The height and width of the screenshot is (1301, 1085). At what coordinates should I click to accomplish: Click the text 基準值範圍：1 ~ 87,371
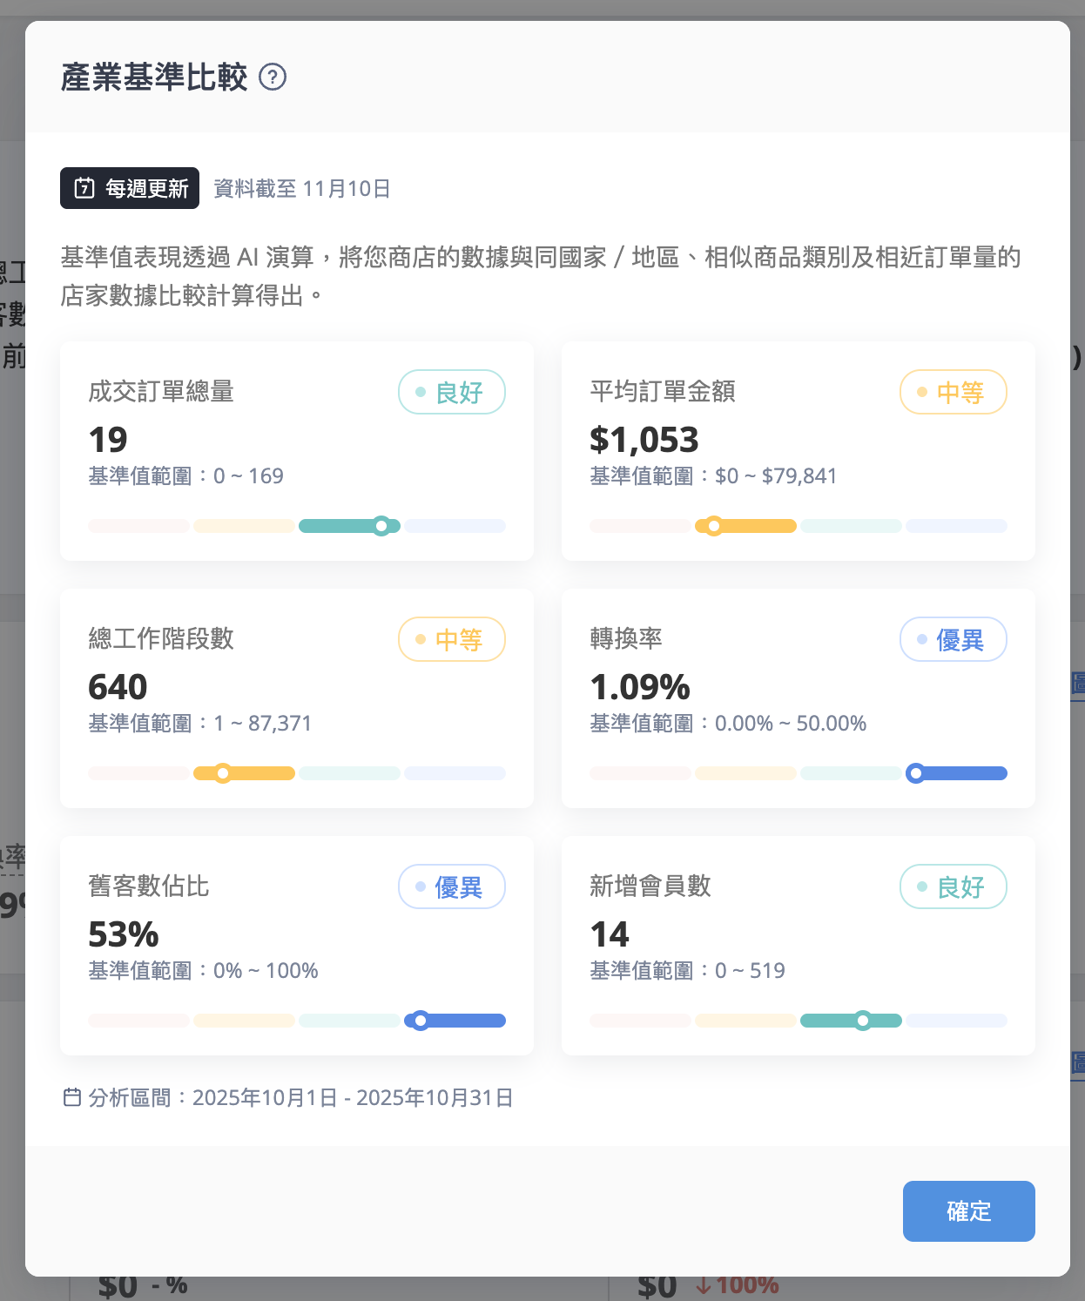199,724
